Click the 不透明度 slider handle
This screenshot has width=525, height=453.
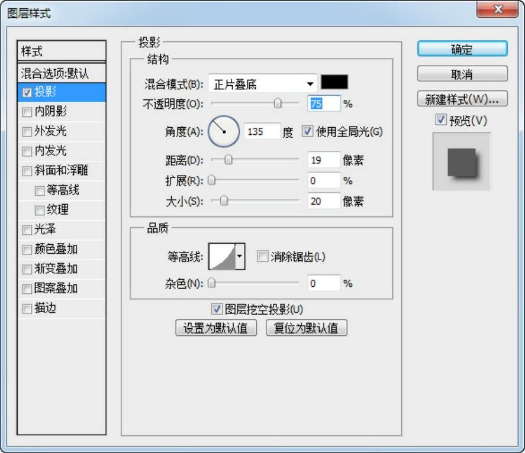pos(277,104)
